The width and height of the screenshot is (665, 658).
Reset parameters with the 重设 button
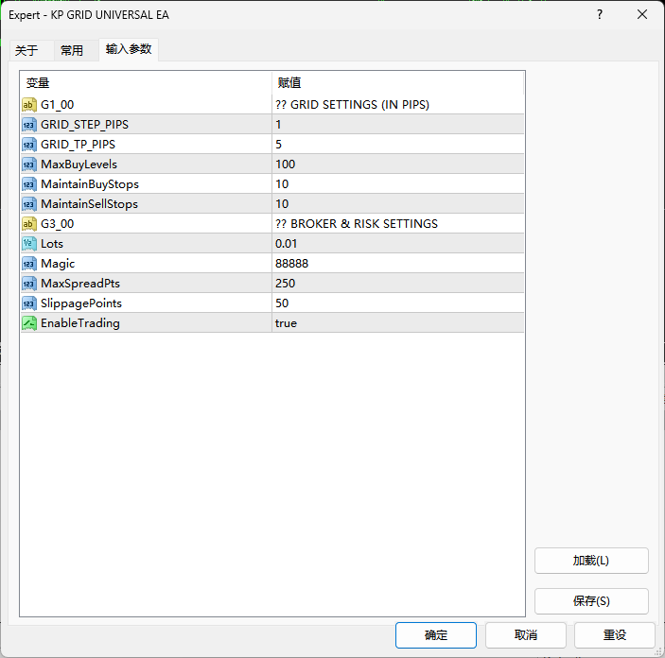click(x=615, y=635)
